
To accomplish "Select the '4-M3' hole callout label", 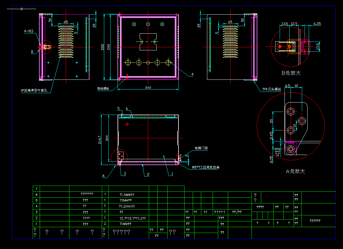I will coord(29,31).
